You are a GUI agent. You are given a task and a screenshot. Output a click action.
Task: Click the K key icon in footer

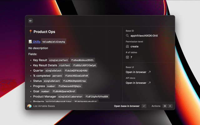tap(170, 106)
